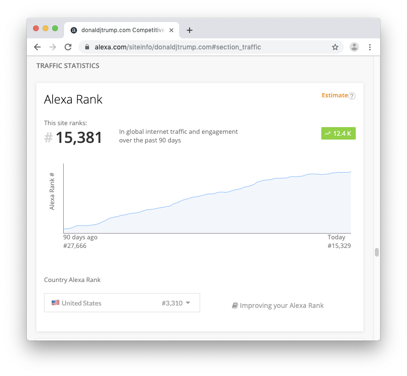Click the orange Estimate label

pyautogui.click(x=335, y=95)
